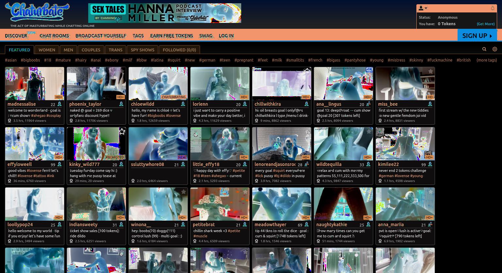Click the site logo in the header

coord(37,12)
